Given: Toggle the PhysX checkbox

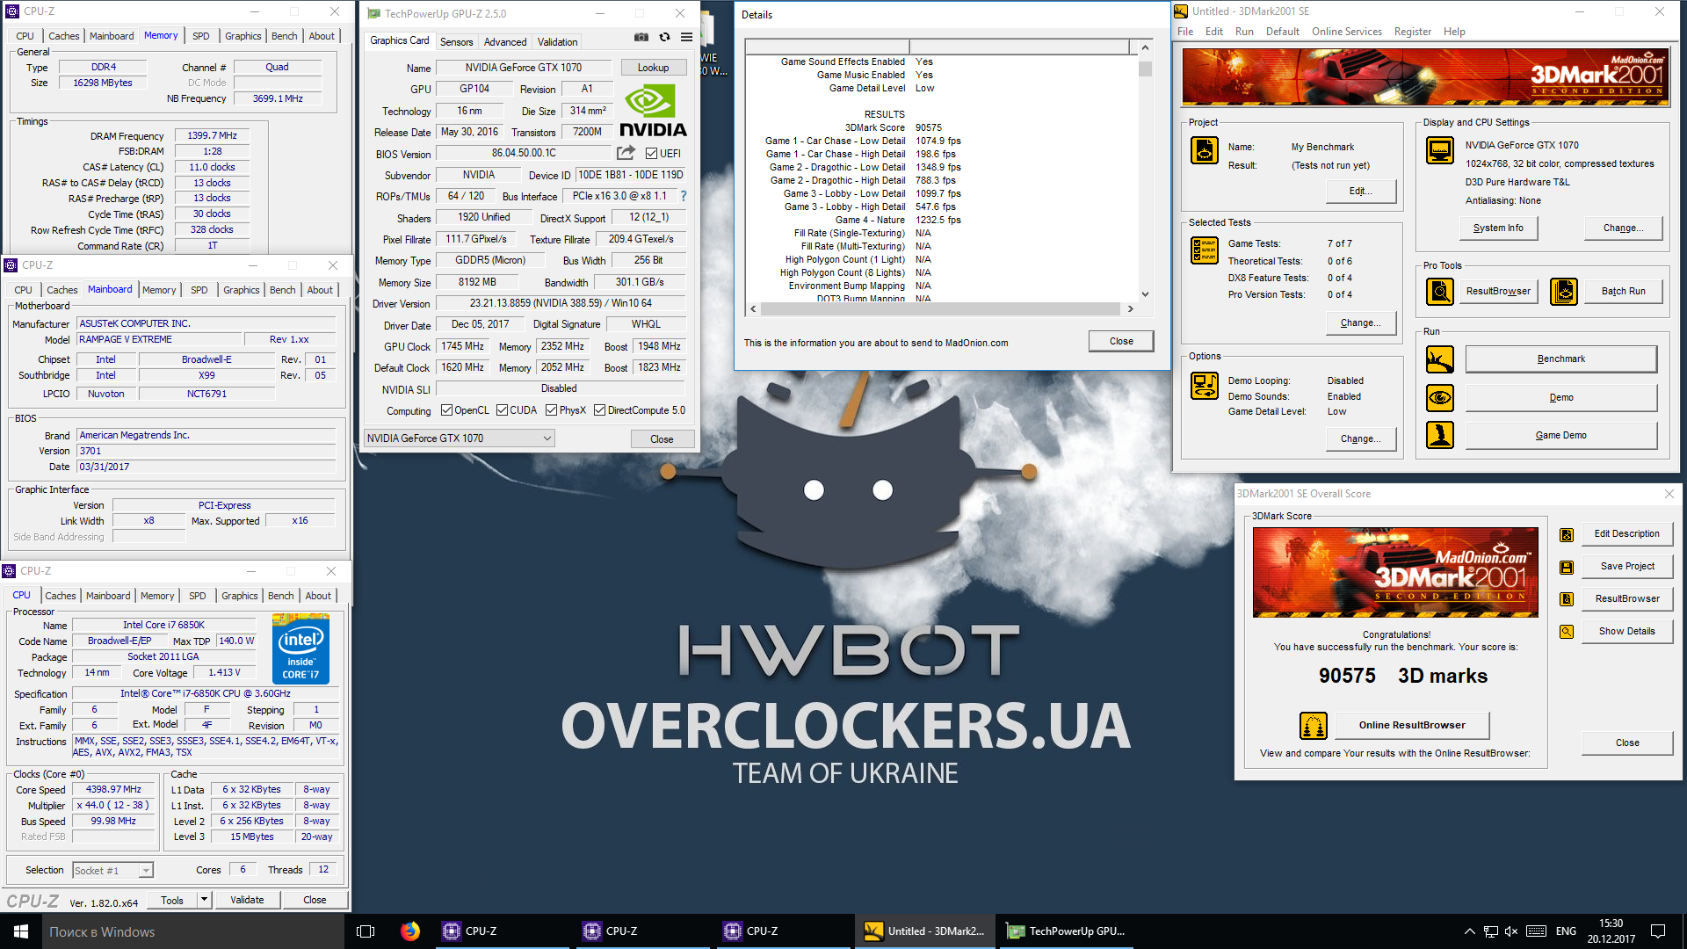Looking at the screenshot, I should tap(551, 410).
